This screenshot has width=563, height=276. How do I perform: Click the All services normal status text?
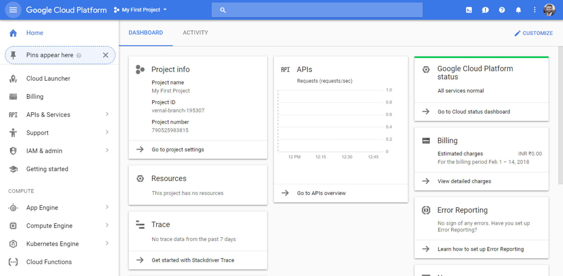[x=461, y=91]
